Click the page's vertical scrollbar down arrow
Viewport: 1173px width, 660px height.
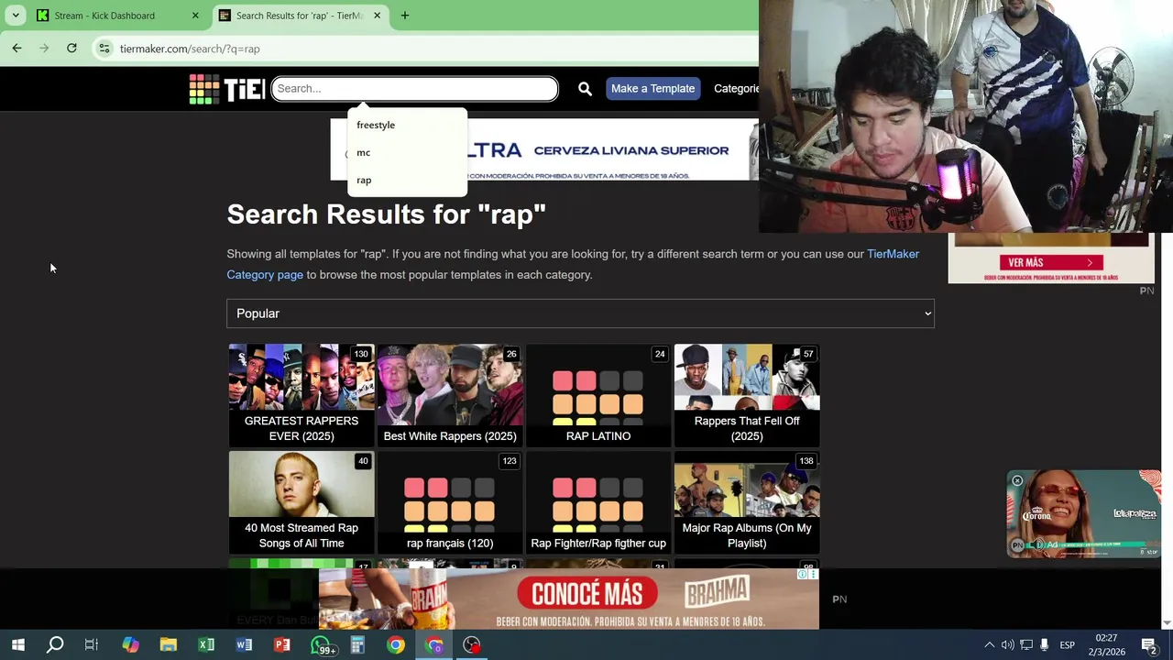[x=1167, y=623]
